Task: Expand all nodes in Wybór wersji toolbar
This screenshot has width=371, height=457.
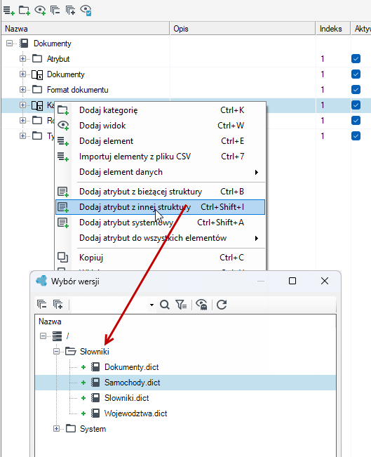Action: (58, 305)
